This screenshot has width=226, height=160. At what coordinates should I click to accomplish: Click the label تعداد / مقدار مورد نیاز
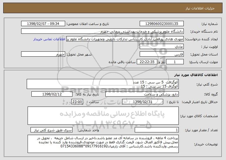point(201,130)
